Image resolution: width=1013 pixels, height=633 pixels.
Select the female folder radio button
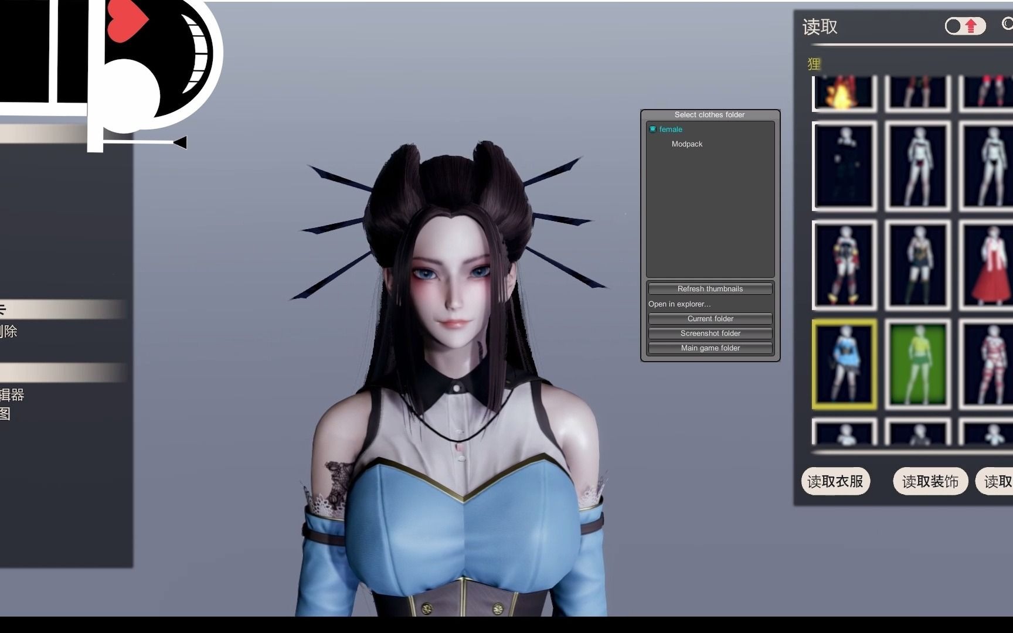[x=652, y=129]
